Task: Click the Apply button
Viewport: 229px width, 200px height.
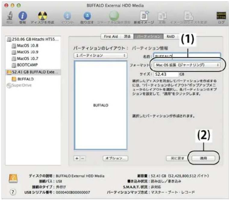Action: coord(203,158)
